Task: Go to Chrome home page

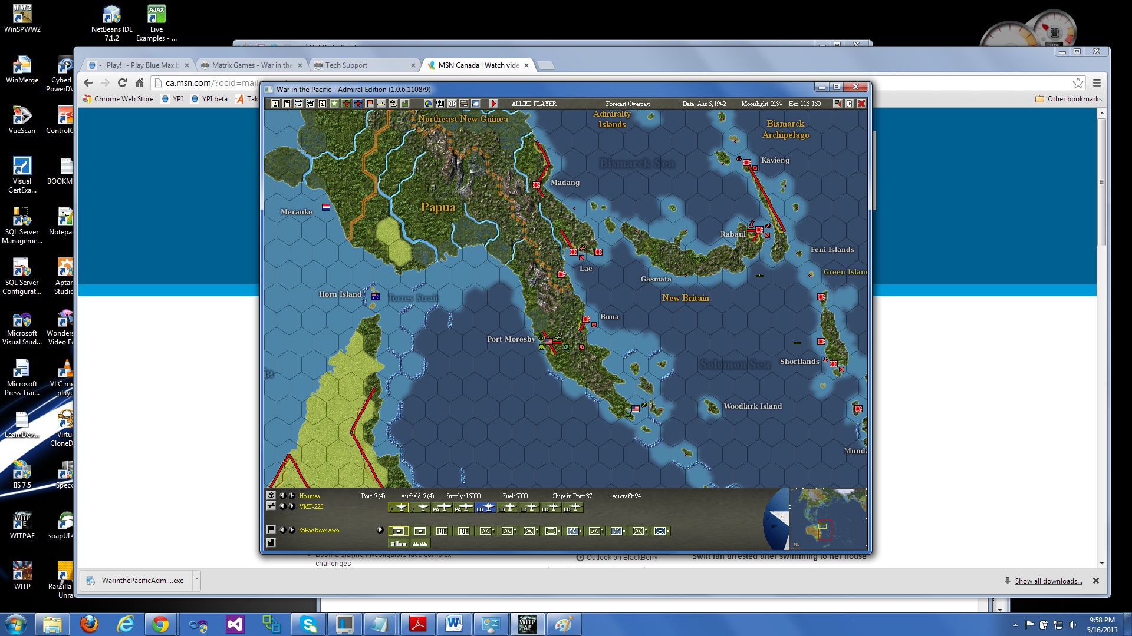Action: coord(139,83)
